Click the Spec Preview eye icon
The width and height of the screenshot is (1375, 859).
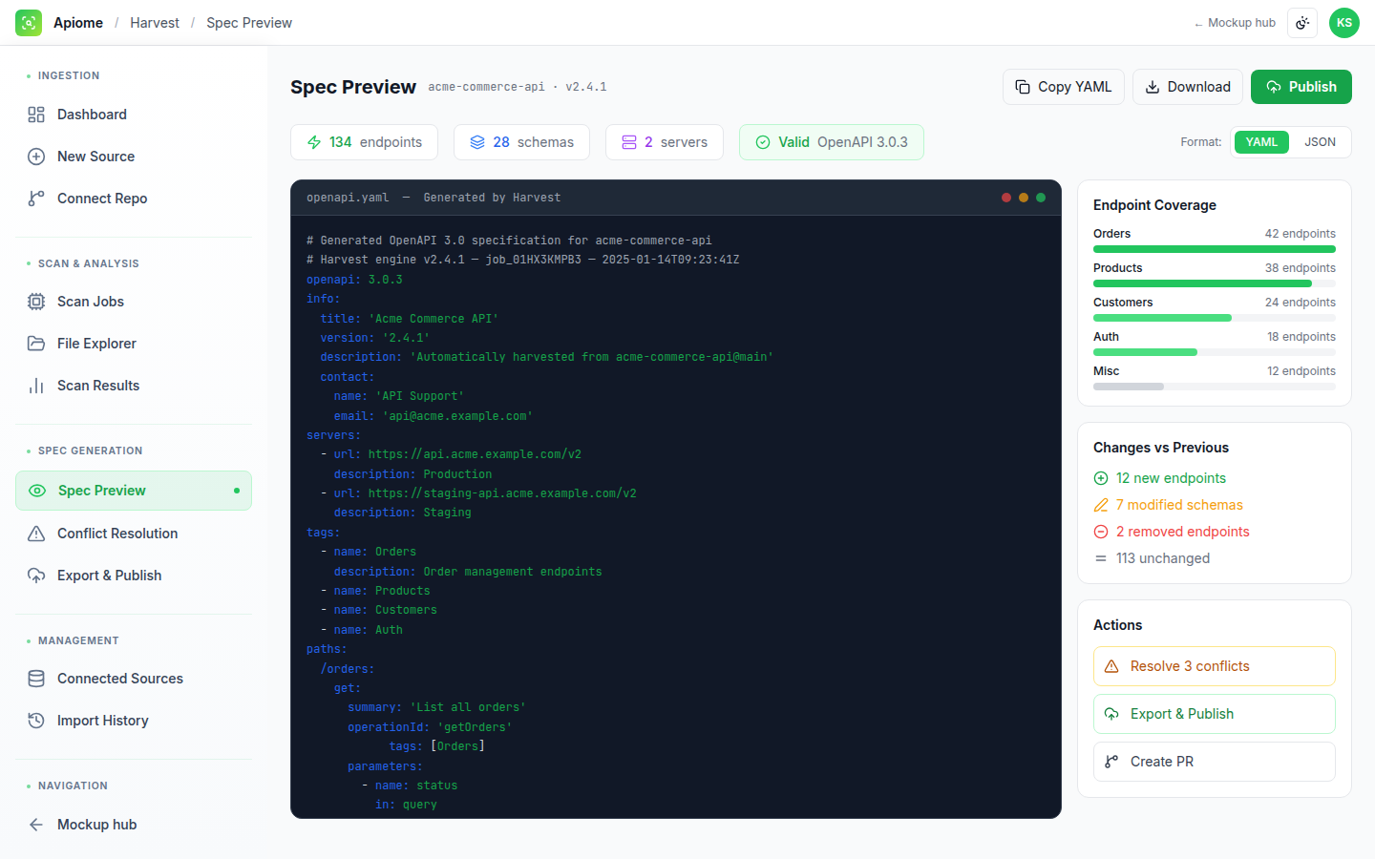click(x=37, y=491)
